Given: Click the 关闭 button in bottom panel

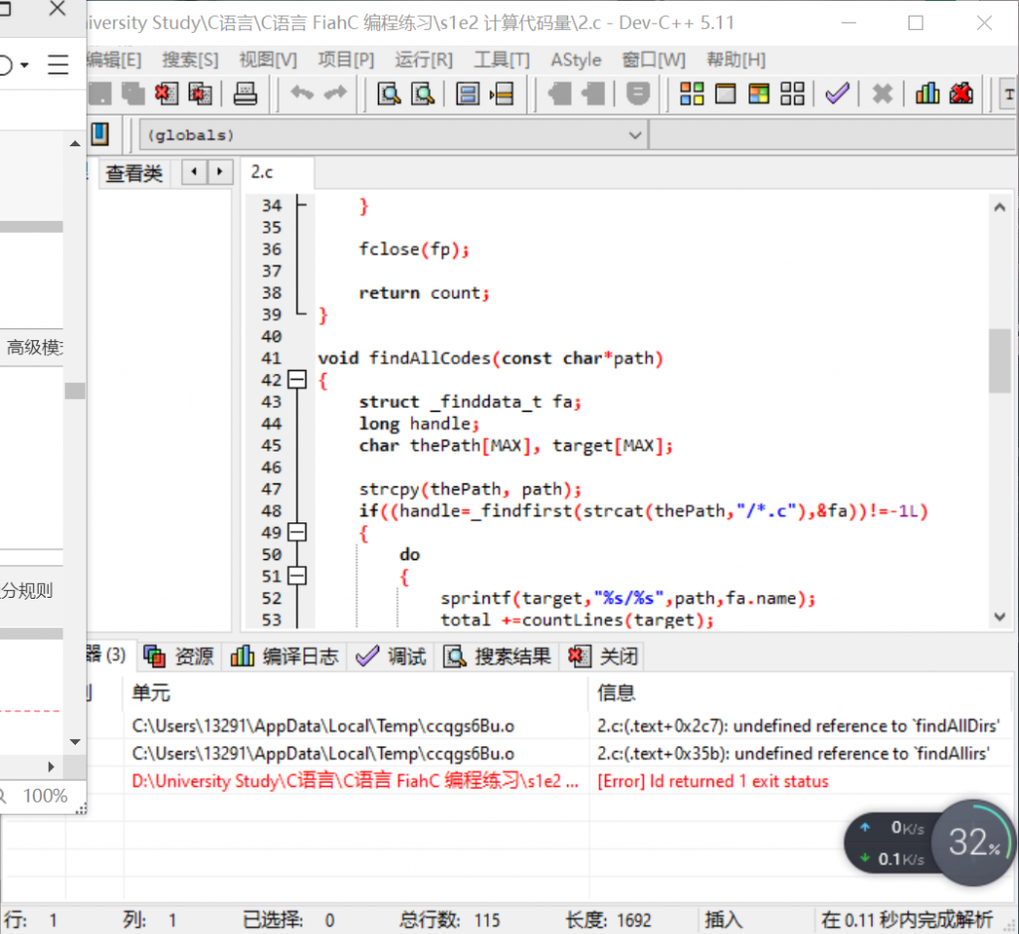Looking at the screenshot, I should [604, 656].
